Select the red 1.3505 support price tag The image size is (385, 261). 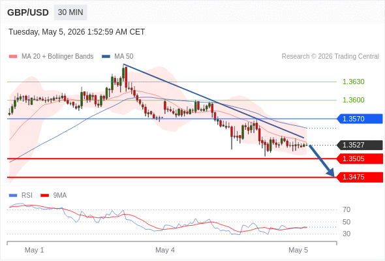click(360, 159)
